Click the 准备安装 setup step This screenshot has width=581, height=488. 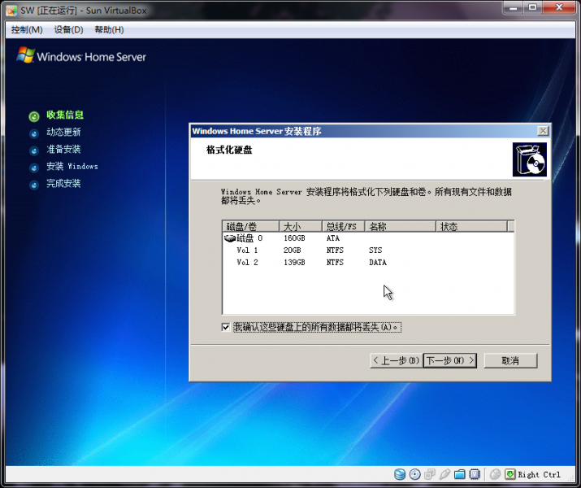(x=63, y=149)
